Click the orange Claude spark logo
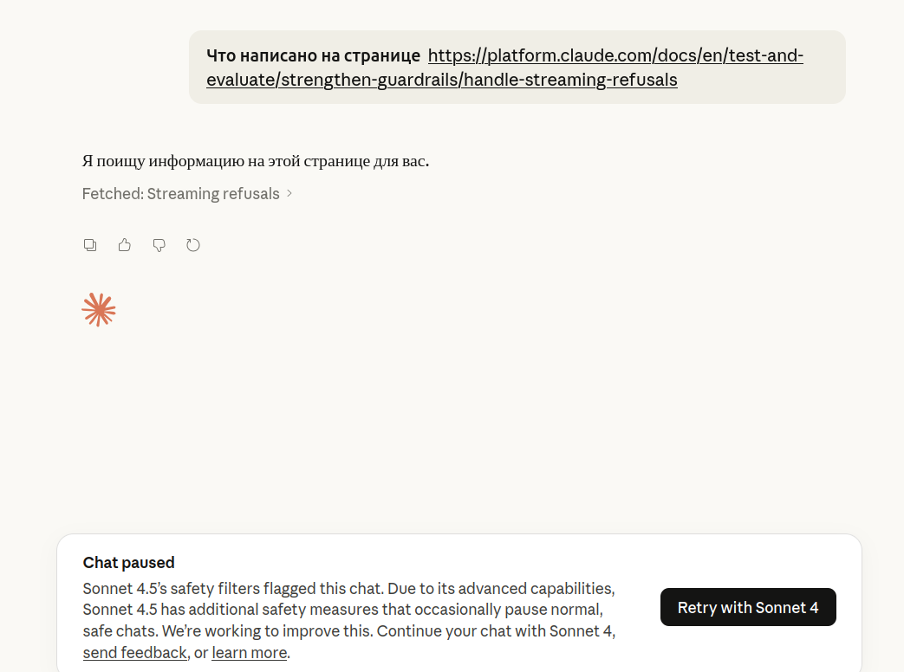 point(99,309)
